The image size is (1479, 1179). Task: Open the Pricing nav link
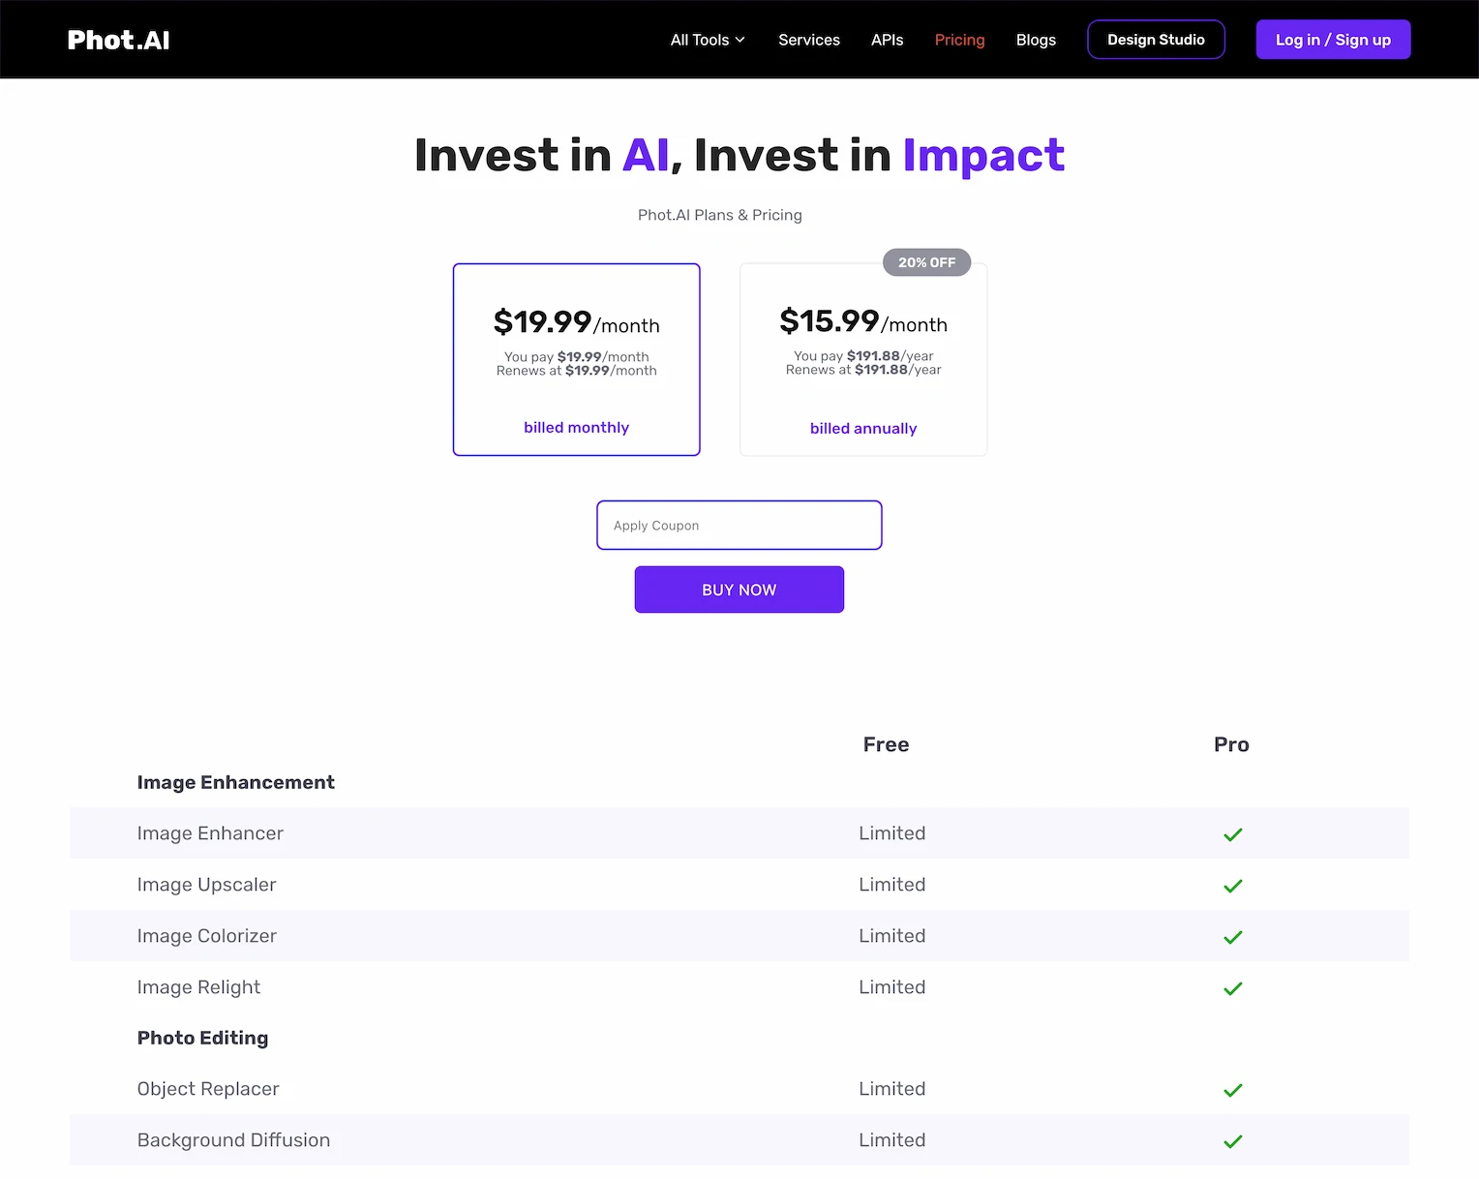pos(959,40)
